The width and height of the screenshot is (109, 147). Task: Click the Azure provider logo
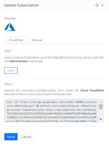point(10,27)
